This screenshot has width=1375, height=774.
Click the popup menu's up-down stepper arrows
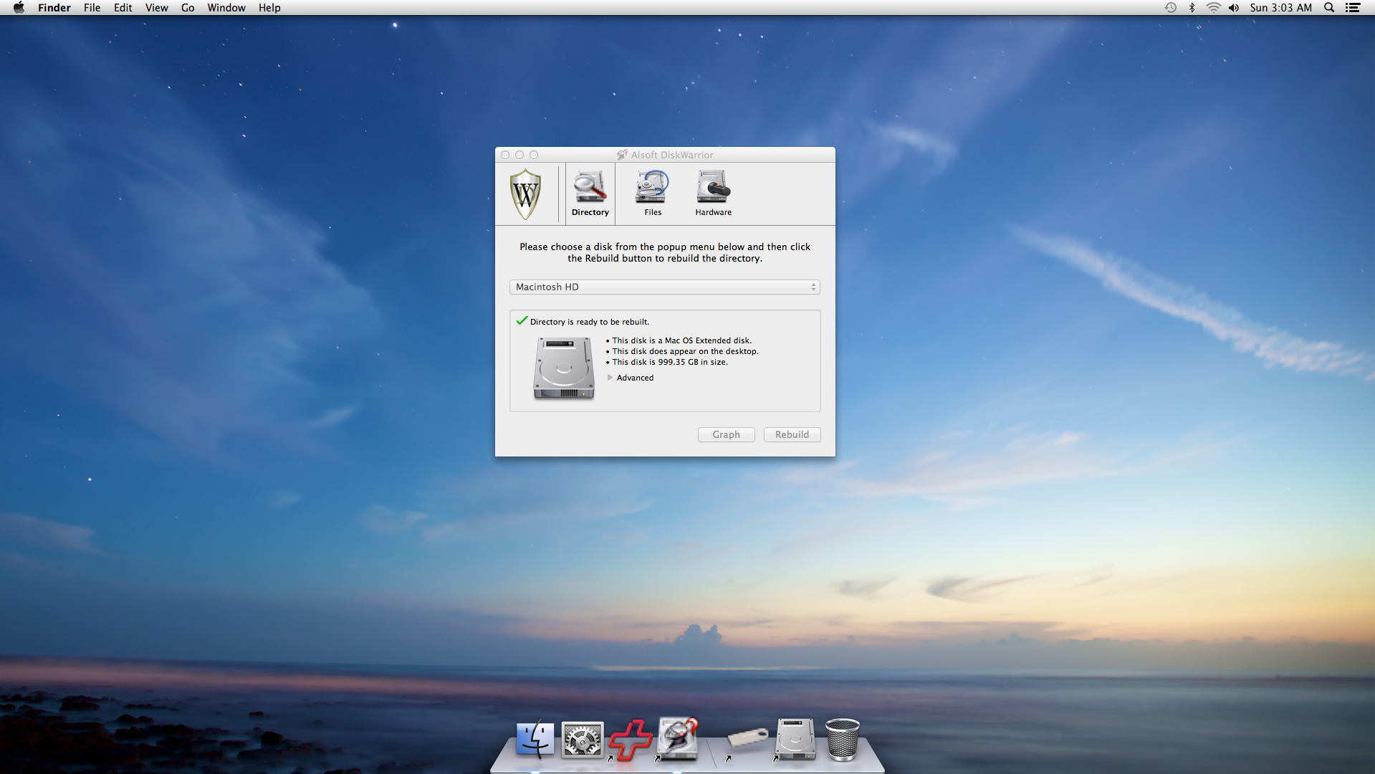click(813, 287)
